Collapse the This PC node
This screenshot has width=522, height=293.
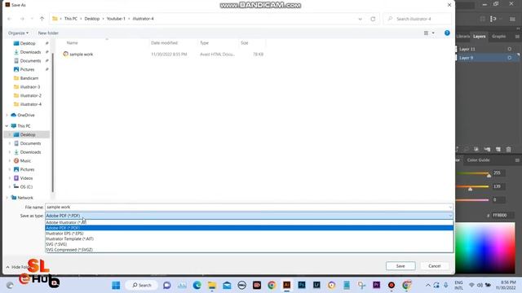click(x=7, y=126)
